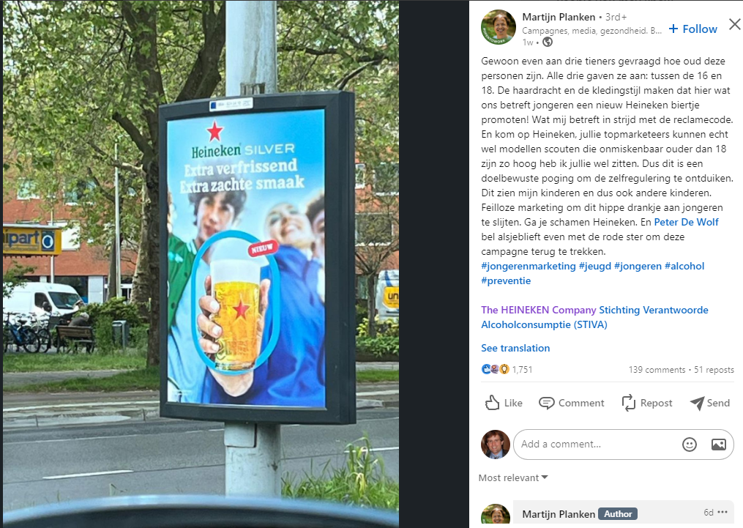The image size is (743, 528).
Task: Show the 139 comments
Action: 657,370
